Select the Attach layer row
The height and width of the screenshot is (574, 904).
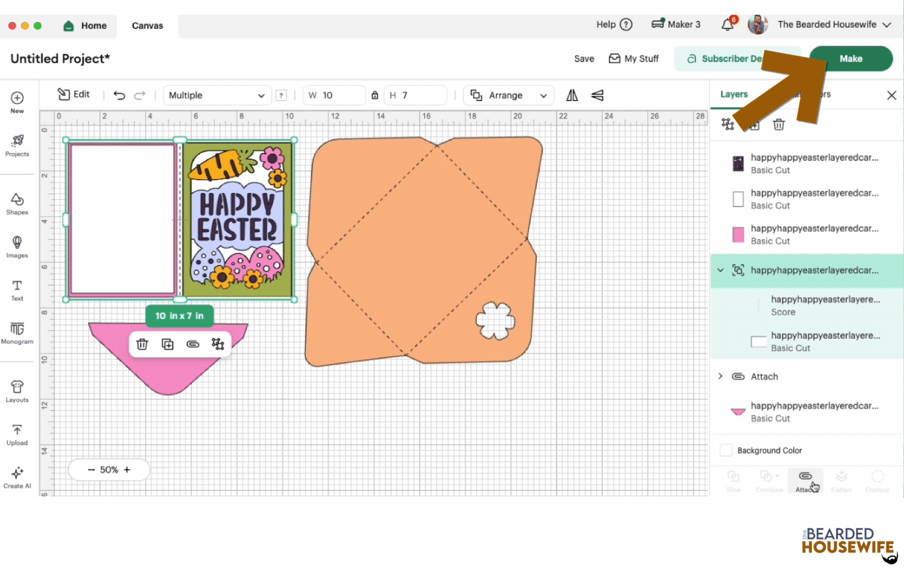(807, 376)
